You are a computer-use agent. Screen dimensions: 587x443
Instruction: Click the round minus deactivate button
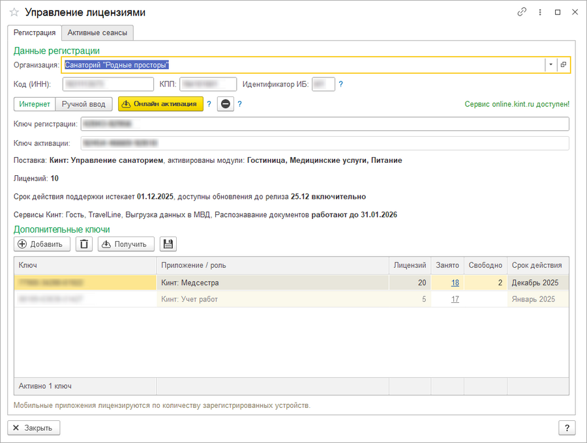coord(226,104)
